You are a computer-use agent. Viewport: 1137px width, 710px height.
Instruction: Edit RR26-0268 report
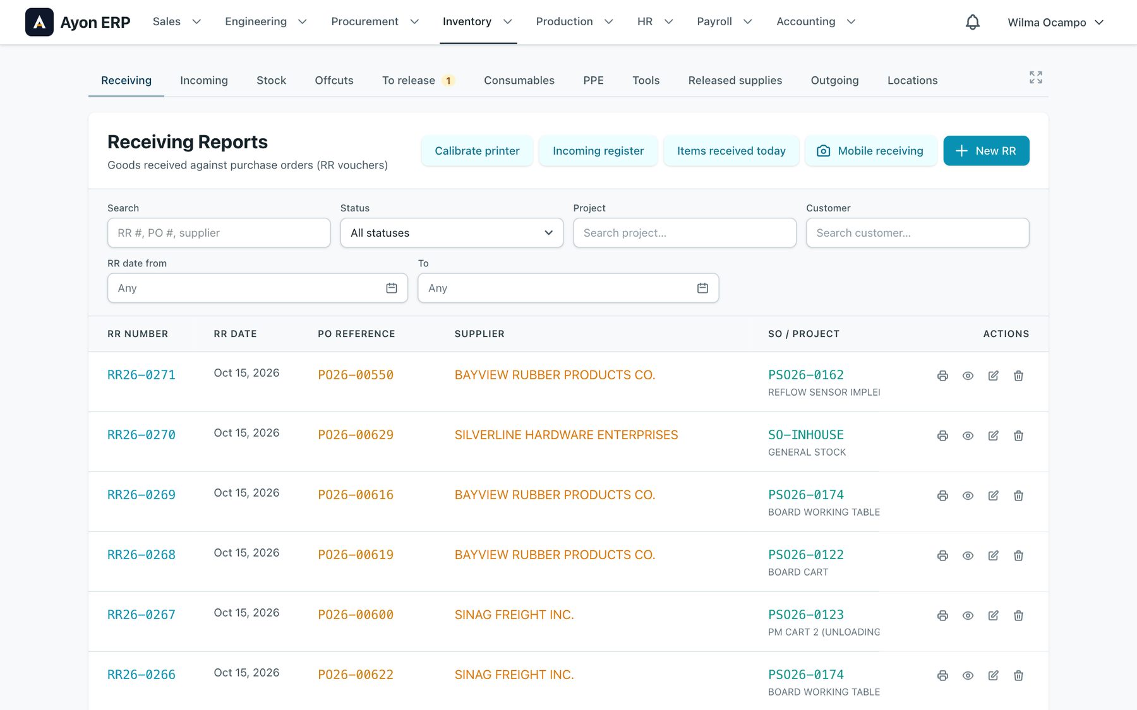[993, 555]
